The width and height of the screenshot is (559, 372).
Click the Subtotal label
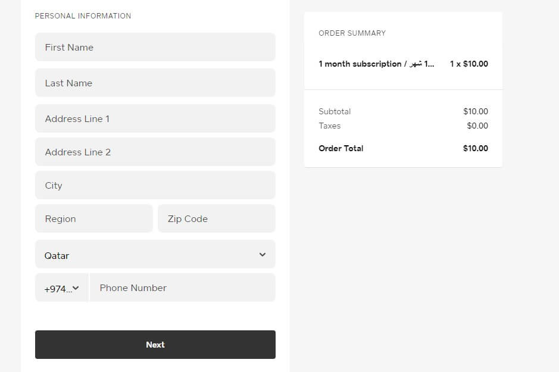pos(335,111)
